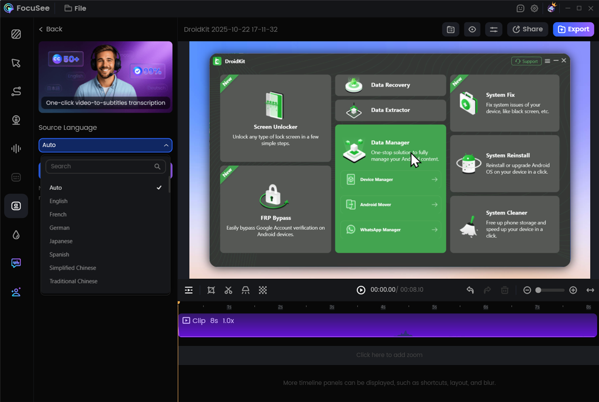Open the webcam panel in sidebar
Screen dimensions: 599x402
point(16,120)
